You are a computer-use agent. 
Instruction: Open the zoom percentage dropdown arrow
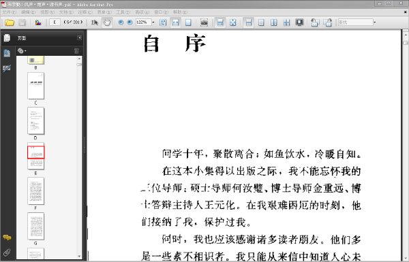click(x=153, y=22)
